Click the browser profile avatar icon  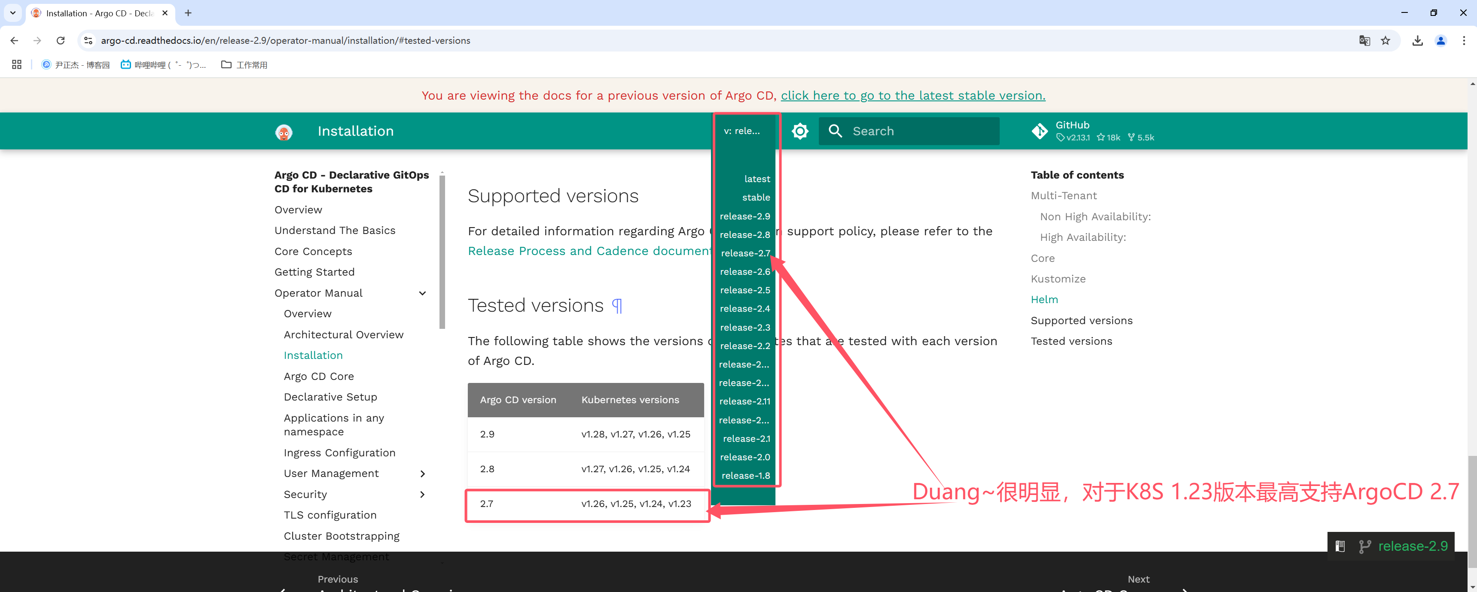point(1441,40)
